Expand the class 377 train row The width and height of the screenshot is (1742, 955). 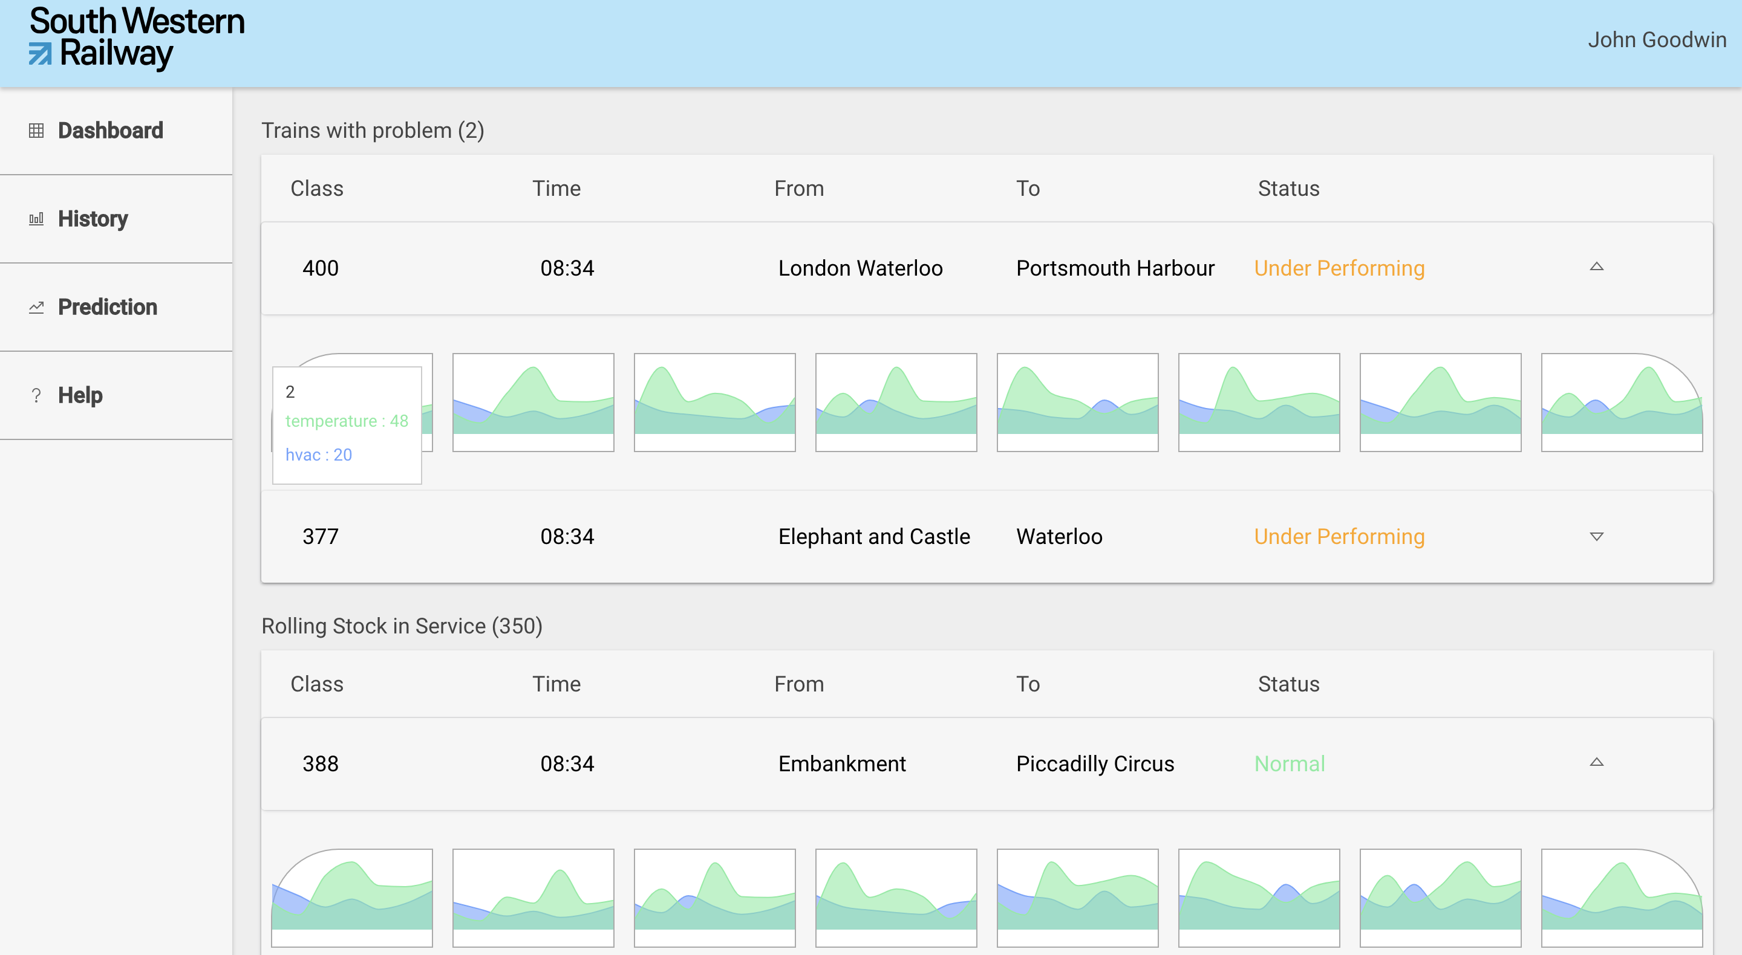(1596, 536)
